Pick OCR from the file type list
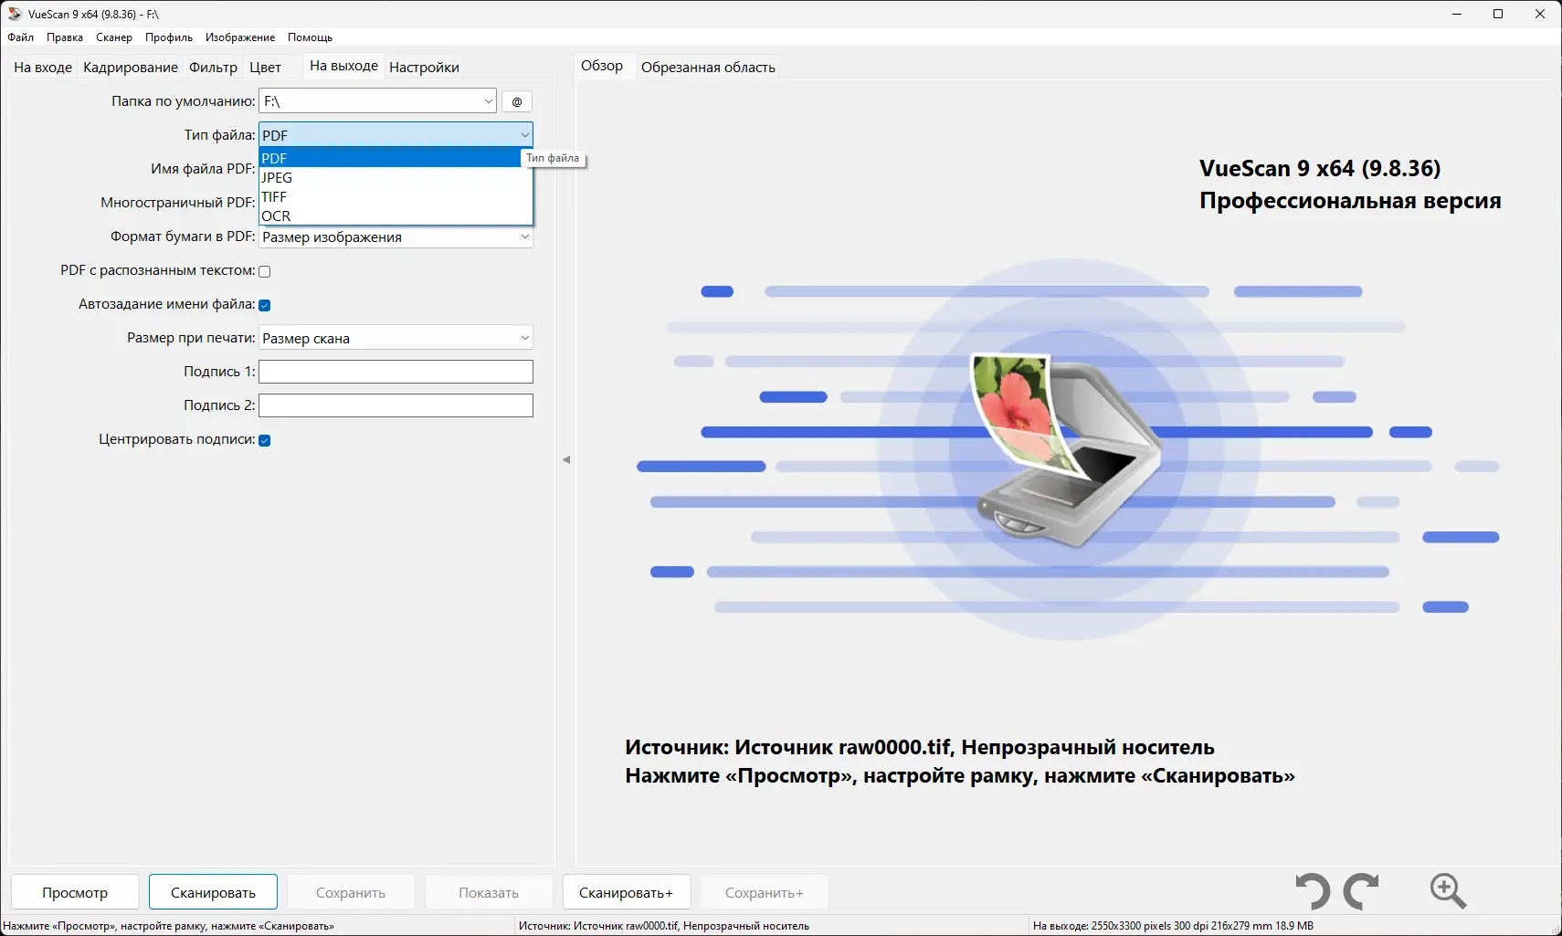 click(396, 216)
